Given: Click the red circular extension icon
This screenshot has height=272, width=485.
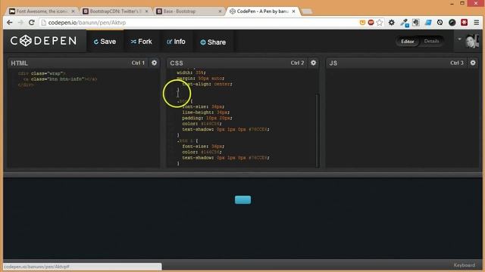Looking at the screenshot, I should click(371, 23).
